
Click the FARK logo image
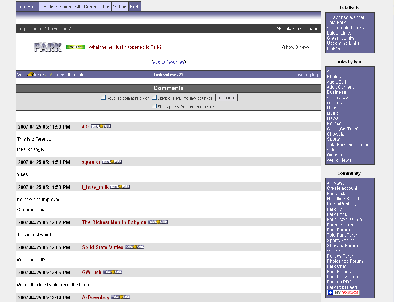48,47
